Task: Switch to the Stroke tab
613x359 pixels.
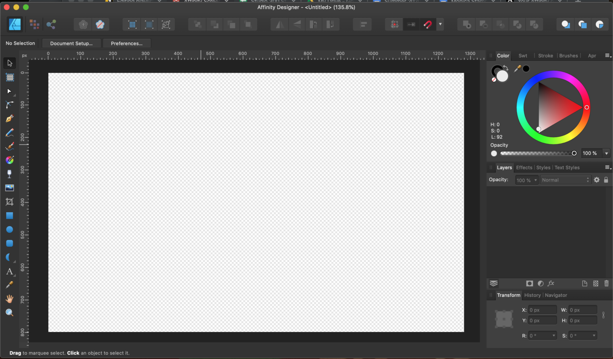Action: 545,55
